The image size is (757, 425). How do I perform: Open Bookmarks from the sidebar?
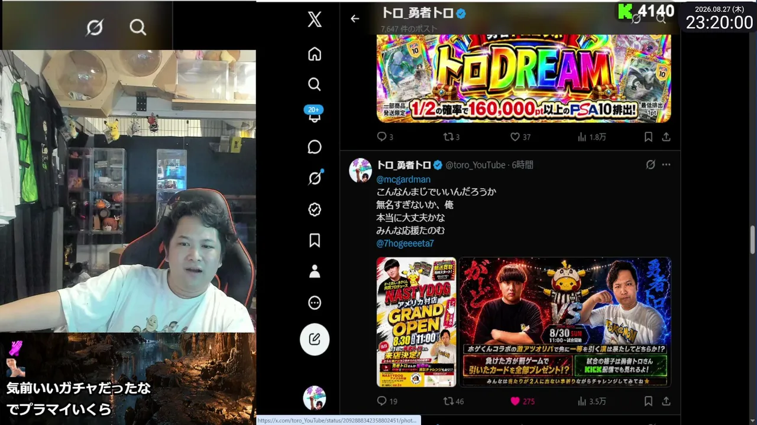pyautogui.click(x=315, y=240)
